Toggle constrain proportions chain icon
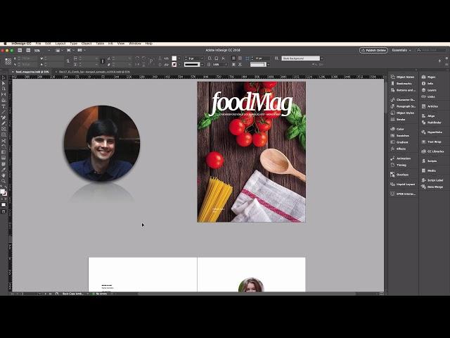The image size is (450, 338). 68,61
